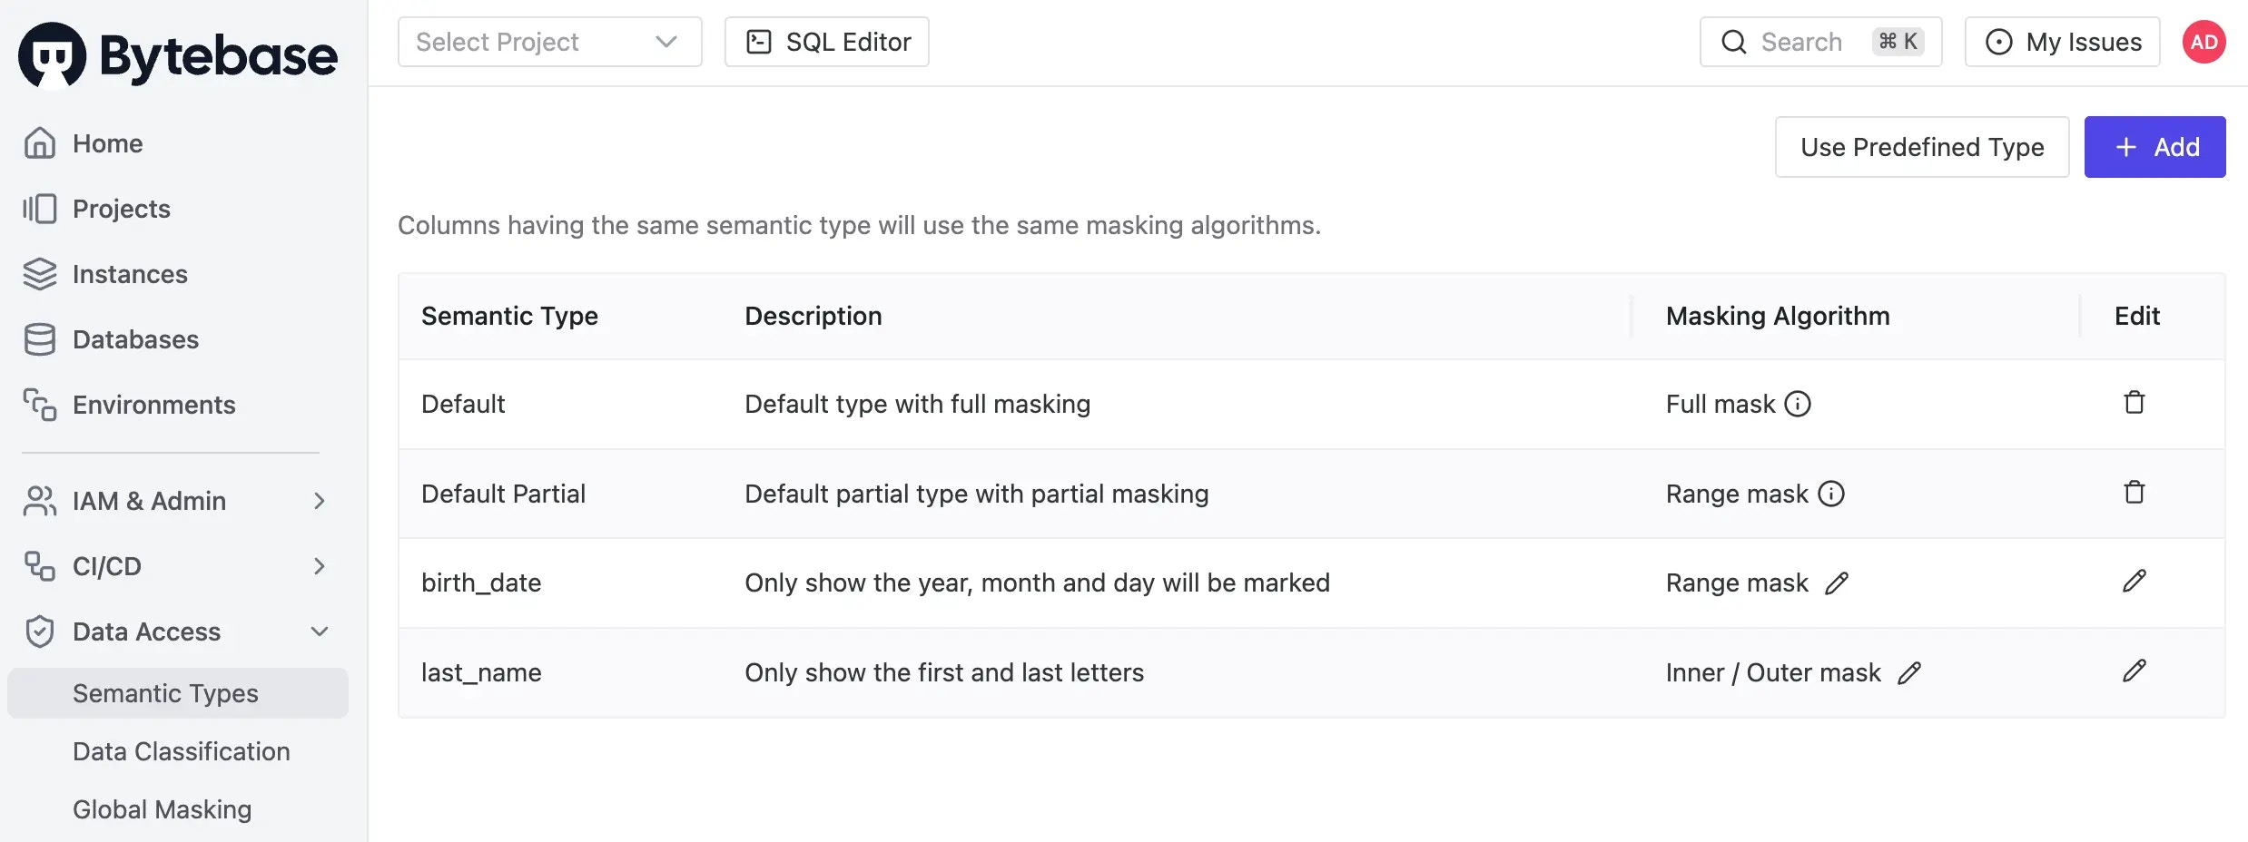Click the Data Access shield icon
2248x842 pixels.
tap(40, 631)
